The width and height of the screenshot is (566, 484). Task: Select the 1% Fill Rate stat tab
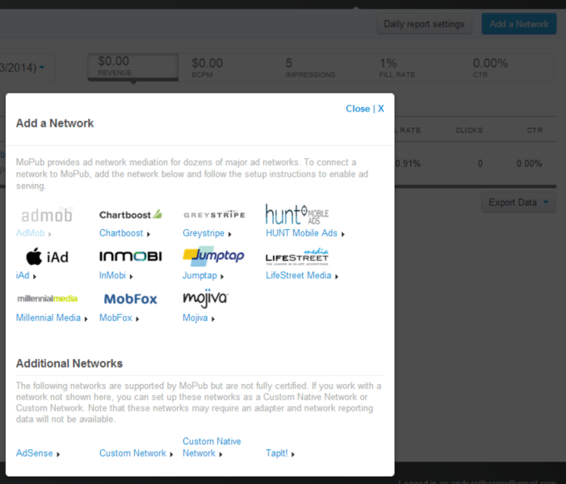(397, 67)
